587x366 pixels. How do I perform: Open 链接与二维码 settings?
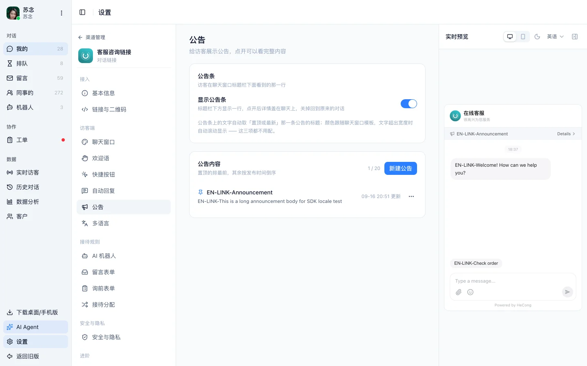pyautogui.click(x=124, y=109)
